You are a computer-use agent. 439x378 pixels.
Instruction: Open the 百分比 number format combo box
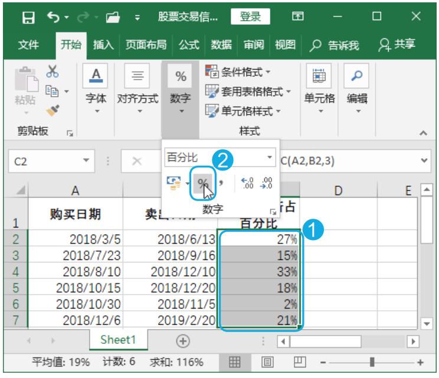[219, 157]
